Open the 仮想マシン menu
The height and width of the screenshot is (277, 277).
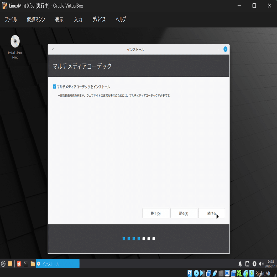pos(36,19)
